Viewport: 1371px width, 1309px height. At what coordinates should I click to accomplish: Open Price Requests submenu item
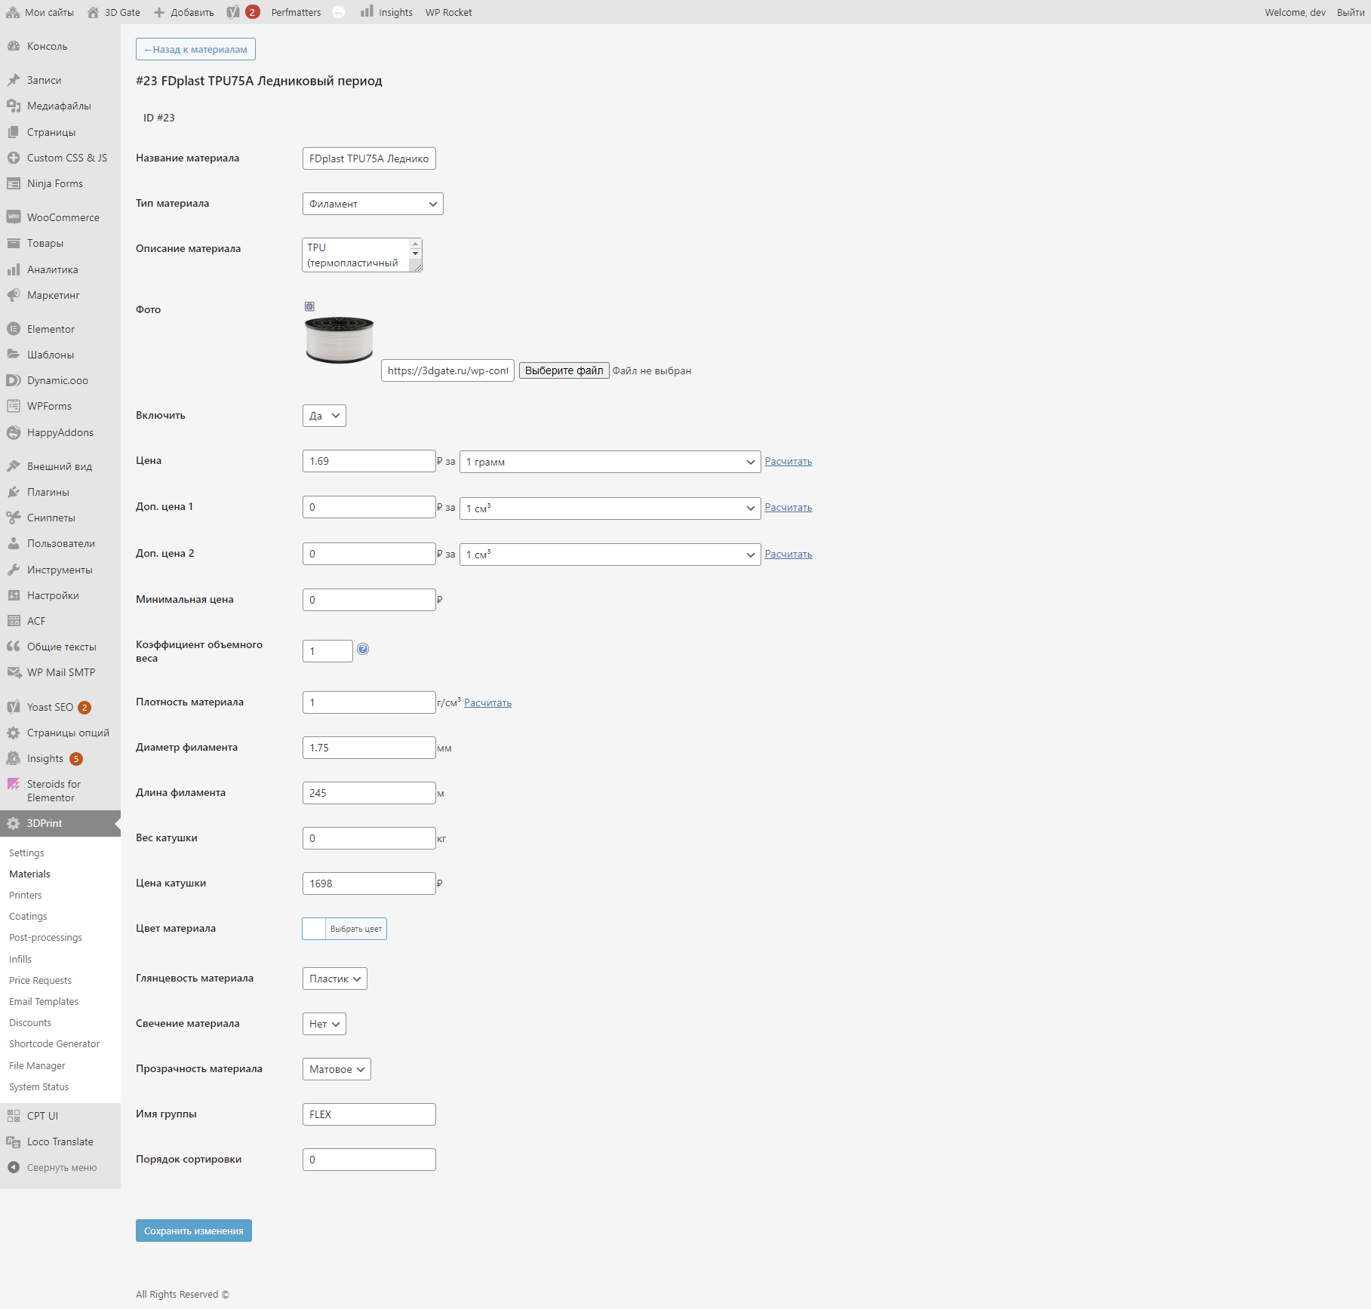(40, 980)
